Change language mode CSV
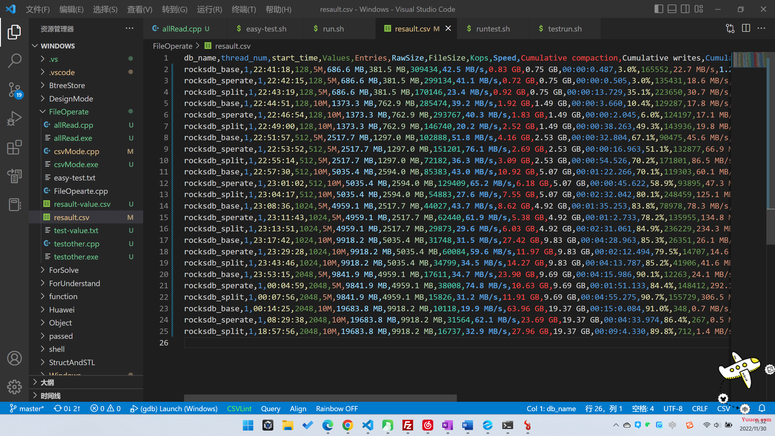 [x=724, y=408]
